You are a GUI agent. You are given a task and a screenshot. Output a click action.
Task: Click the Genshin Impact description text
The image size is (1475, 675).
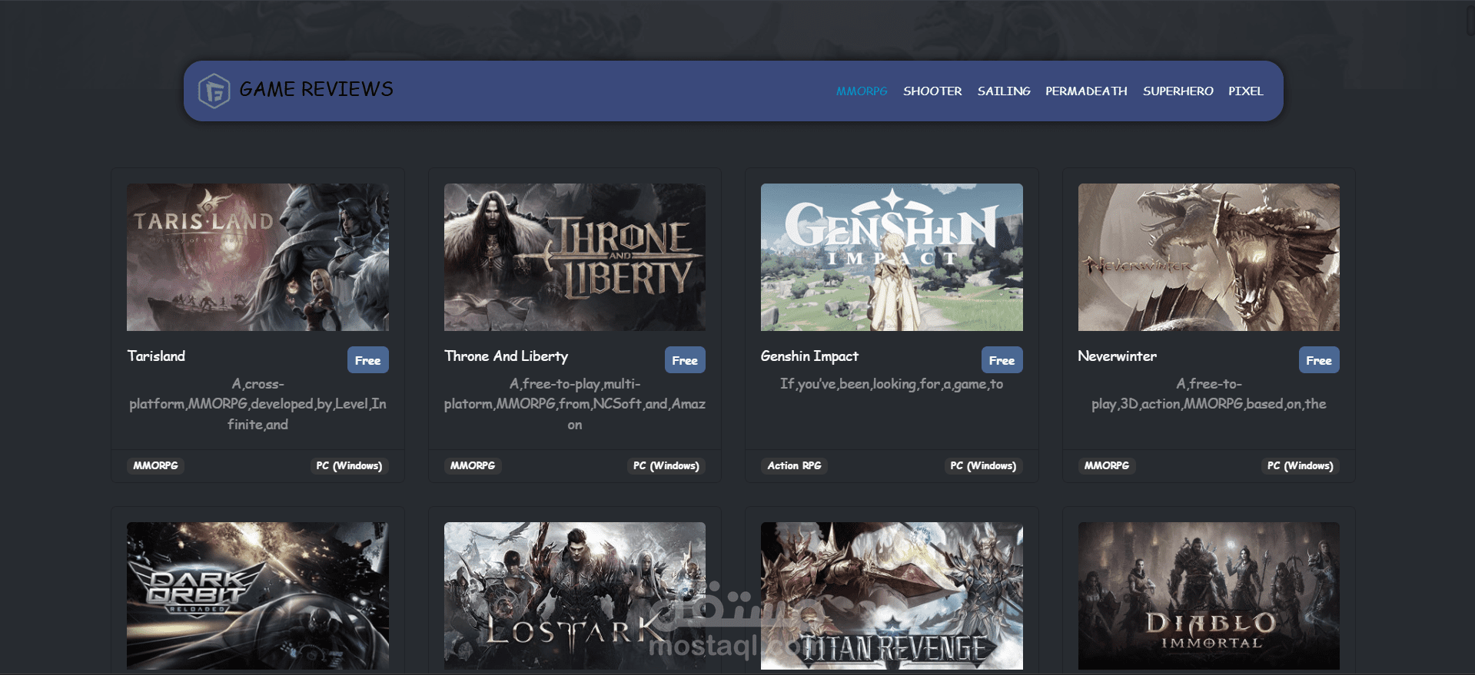click(x=892, y=384)
